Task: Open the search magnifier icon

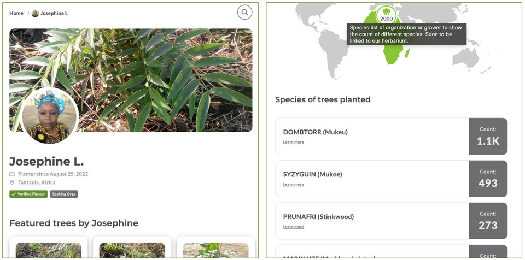Action: click(245, 13)
